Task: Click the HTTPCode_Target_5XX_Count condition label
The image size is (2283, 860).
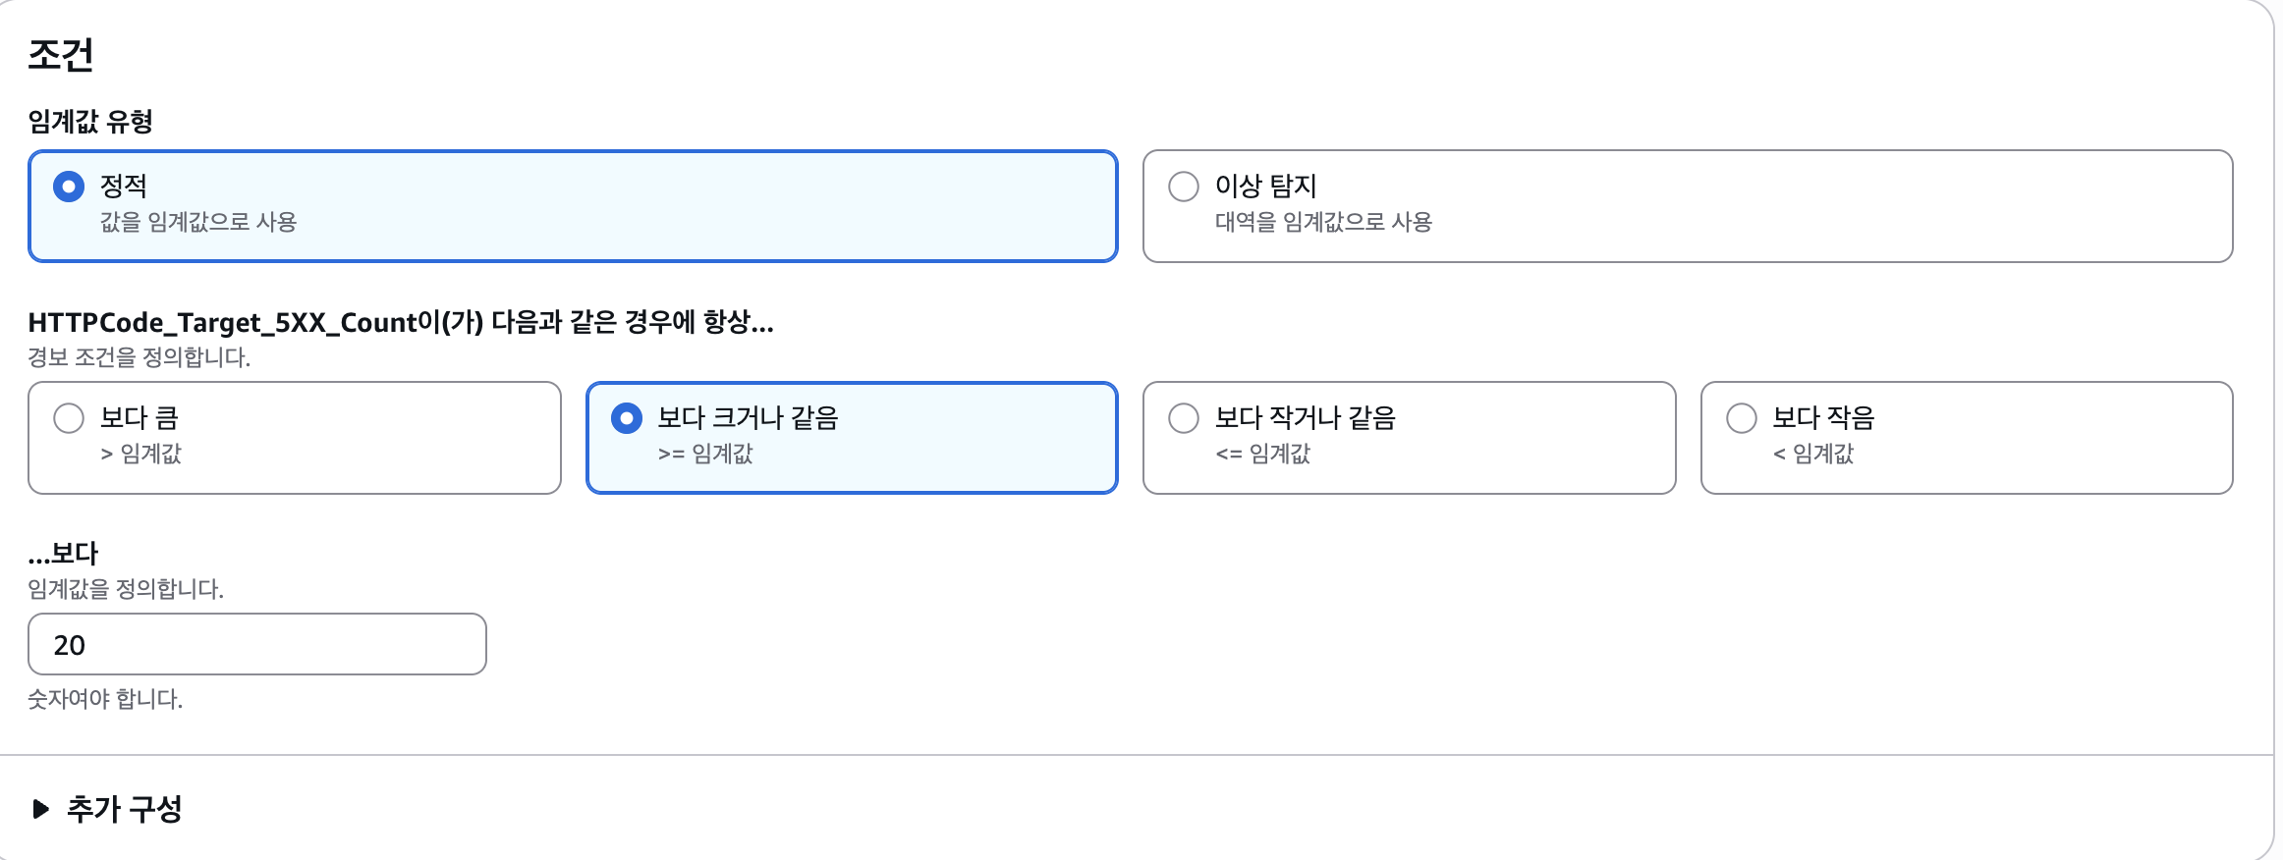Action: (x=401, y=322)
